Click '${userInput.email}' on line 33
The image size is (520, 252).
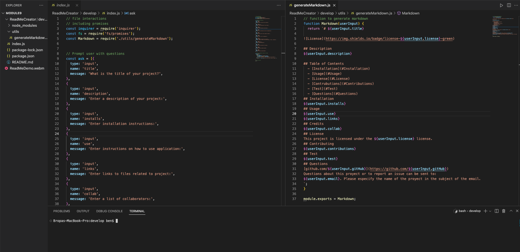click(322, 179)
